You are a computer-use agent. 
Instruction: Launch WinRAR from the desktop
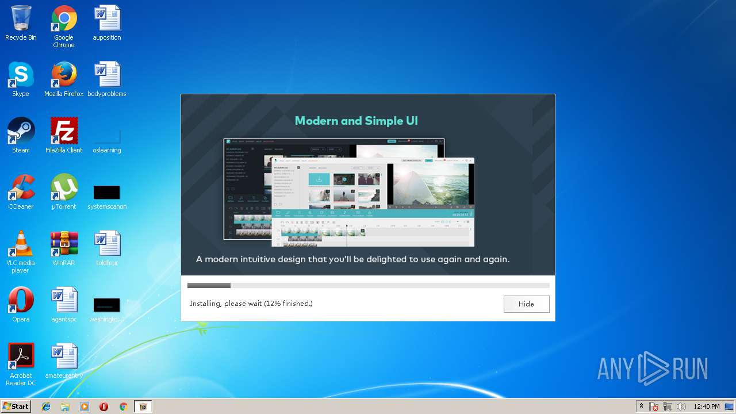coord(64,248)
